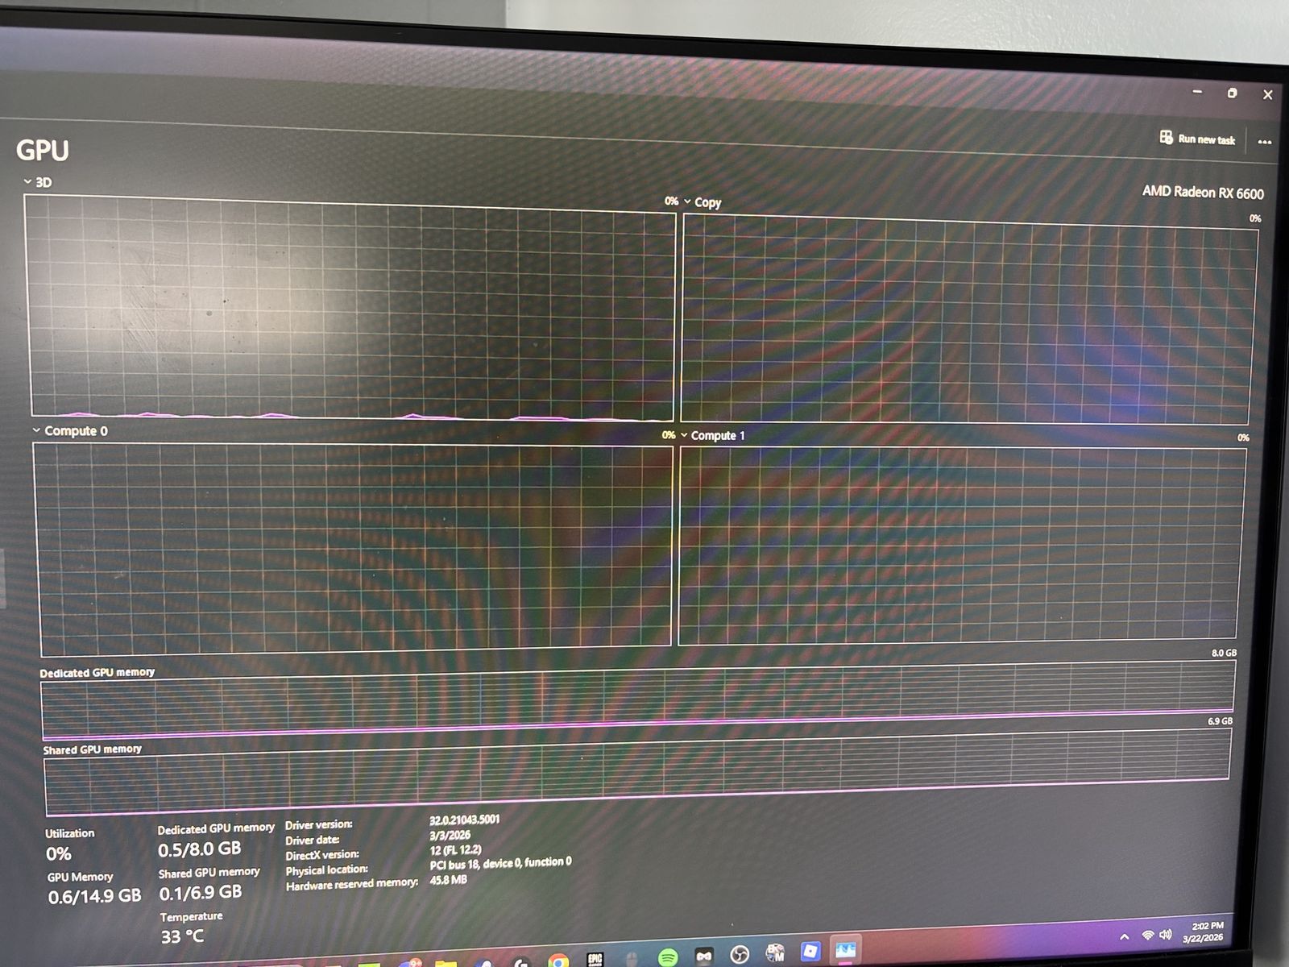Open the Wi-Fi network tray icon

pos(1147,935)
